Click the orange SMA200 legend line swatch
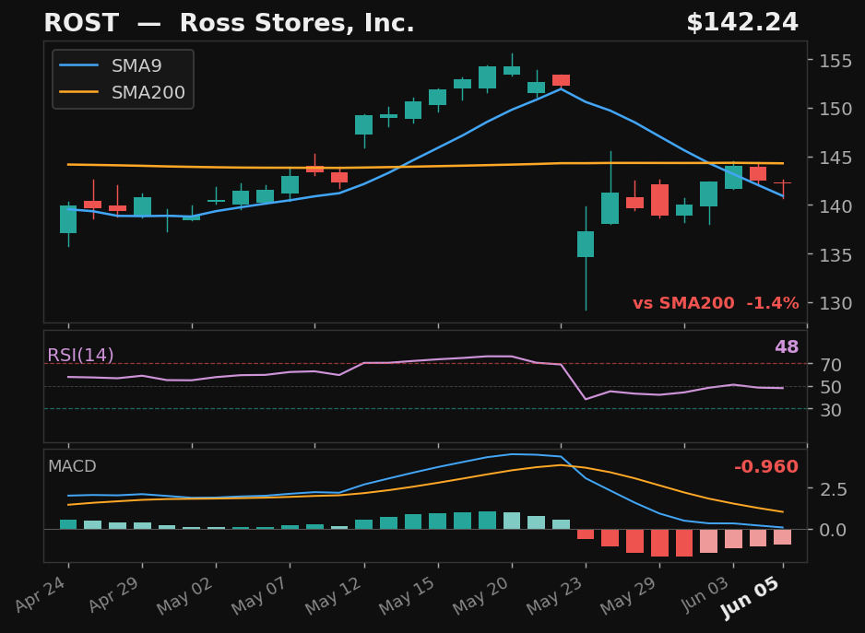Image resolution: width=865 pixels, height=633 pixels. [x=79, y=92]
